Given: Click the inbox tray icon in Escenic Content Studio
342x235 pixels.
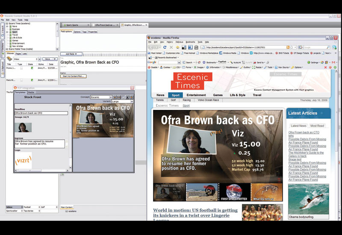Looking at the screenshot, I should point(9,59).
